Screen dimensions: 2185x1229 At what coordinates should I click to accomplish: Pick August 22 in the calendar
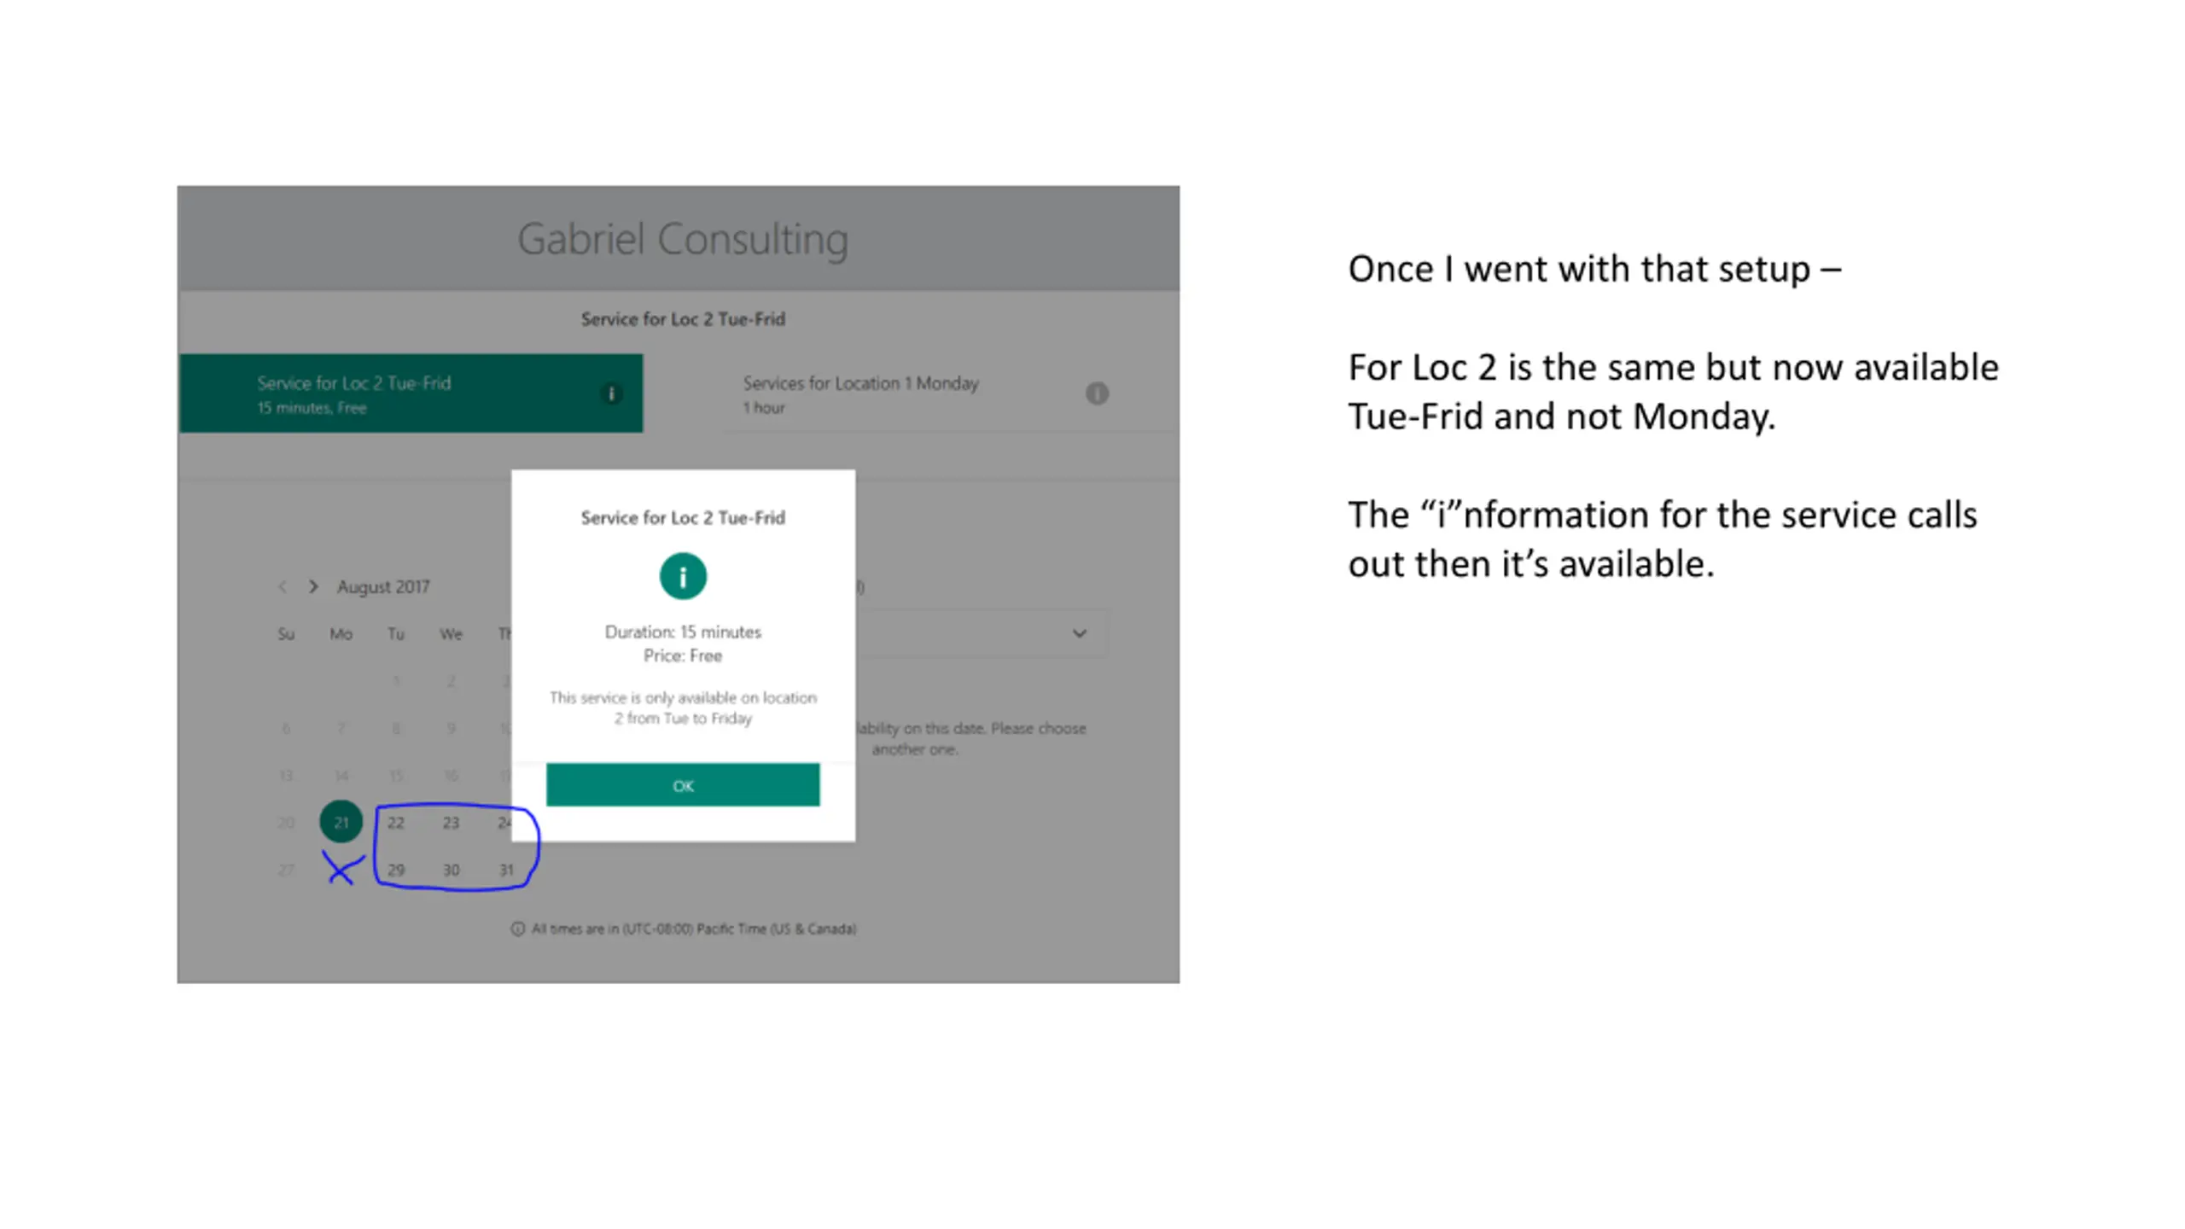click(x=396, y=823)
